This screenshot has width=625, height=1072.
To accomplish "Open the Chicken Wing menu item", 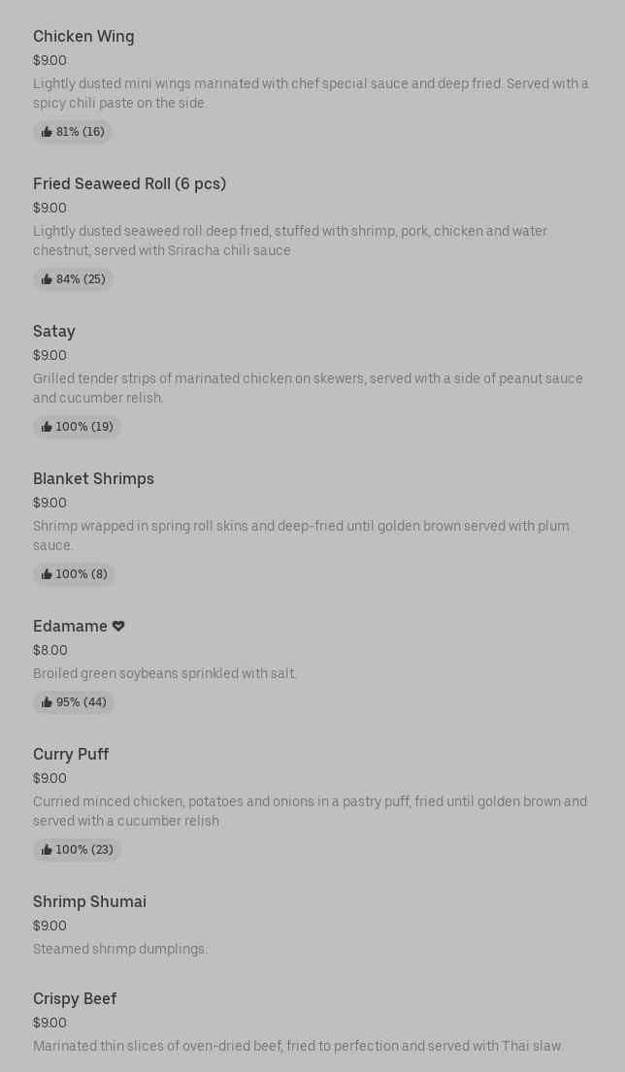I will point(83,37).
